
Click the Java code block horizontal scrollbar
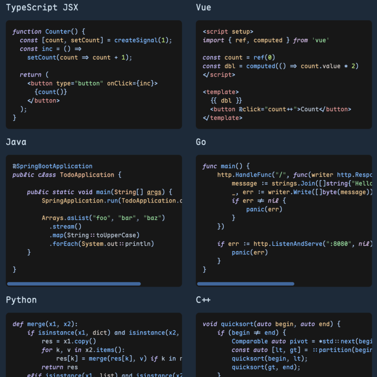[x=74, y=284]
